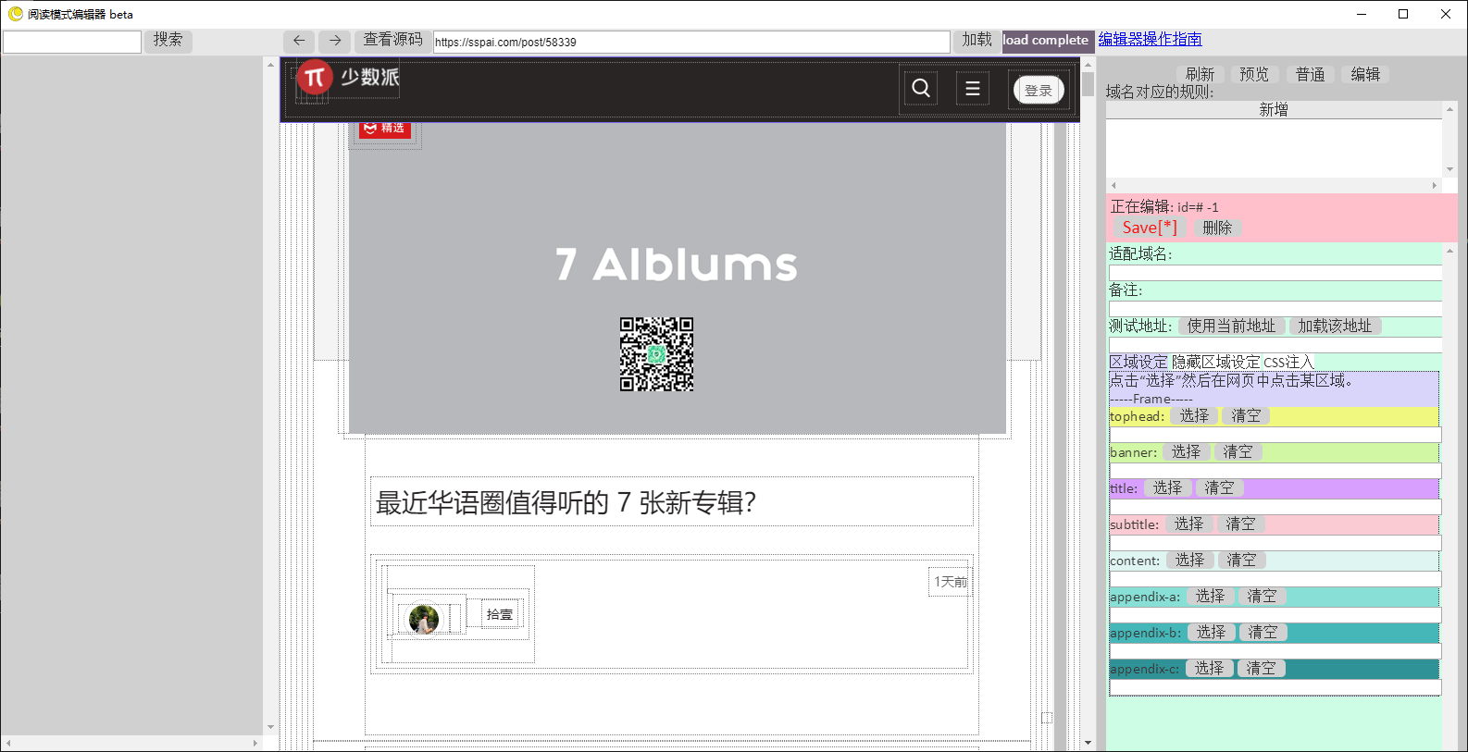This screenshot has height=752, width=1468.
Task: Click 选择 for title region
Action: click(x=1167, y=488)
